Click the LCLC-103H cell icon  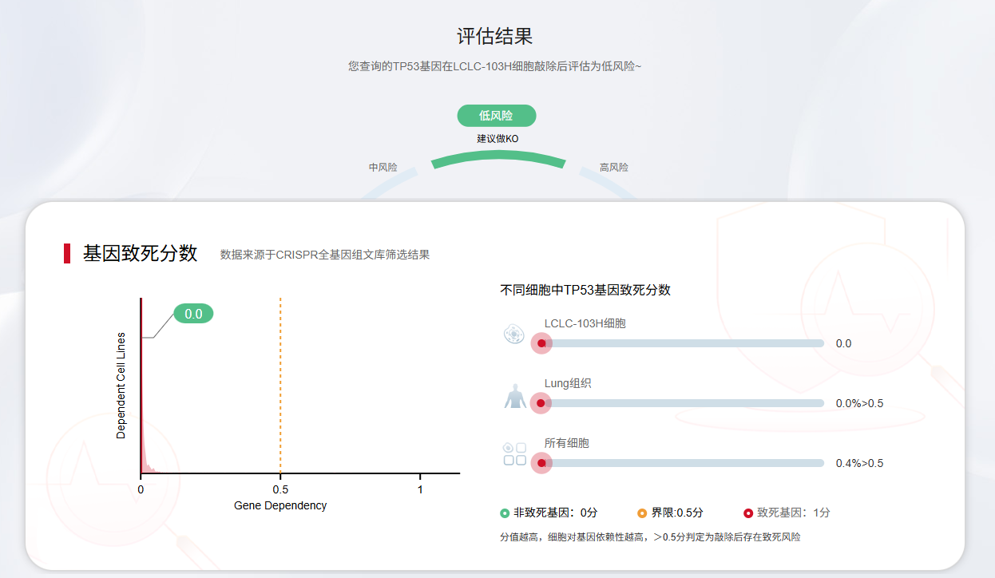[x=514, y=335]
